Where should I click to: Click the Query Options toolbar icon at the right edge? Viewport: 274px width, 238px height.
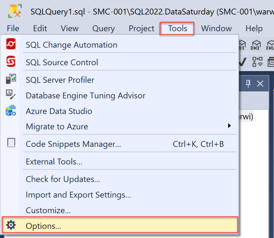pyautogui.click(x=271, y=62)
